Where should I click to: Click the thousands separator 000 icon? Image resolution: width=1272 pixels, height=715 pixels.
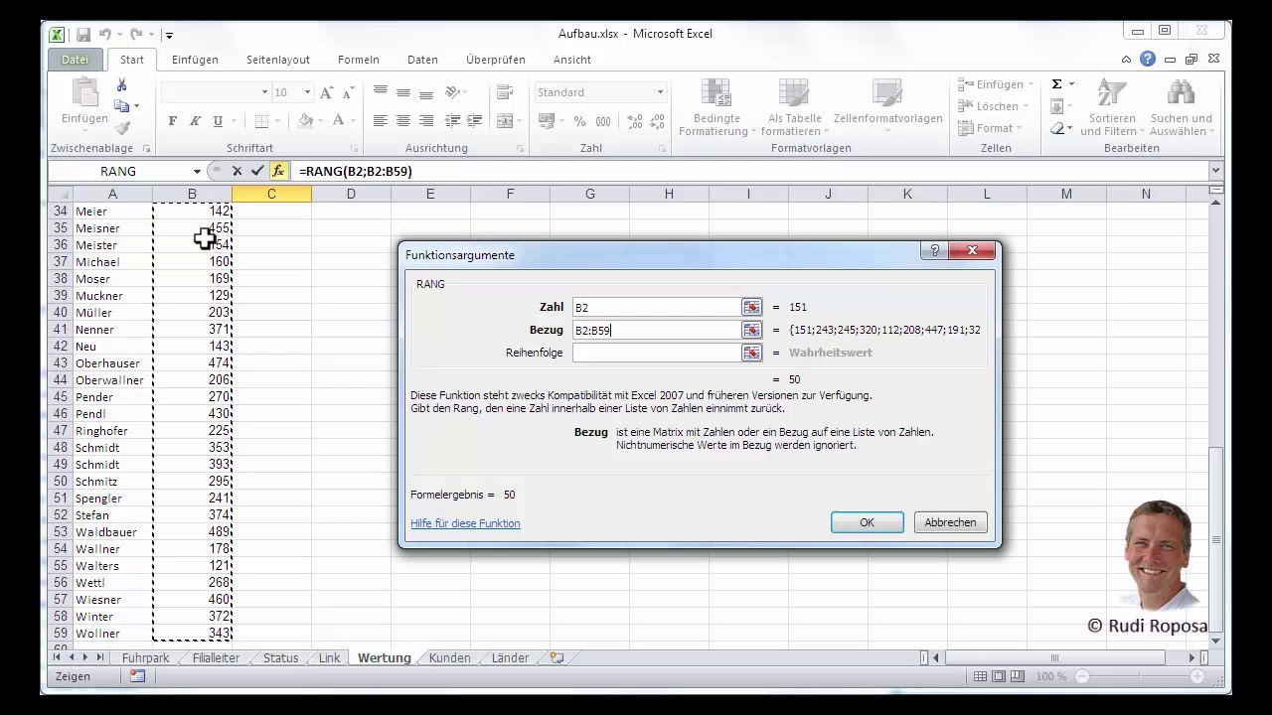point(604,121)
